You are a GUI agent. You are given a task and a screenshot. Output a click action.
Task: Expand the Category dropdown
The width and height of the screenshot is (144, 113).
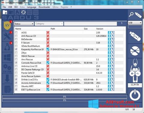click(49, 24)
